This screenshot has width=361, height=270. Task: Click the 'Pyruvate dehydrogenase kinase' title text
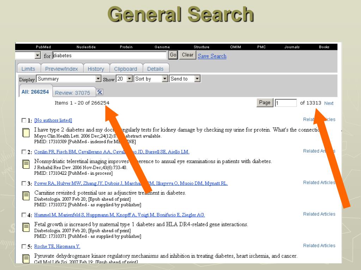166,256
